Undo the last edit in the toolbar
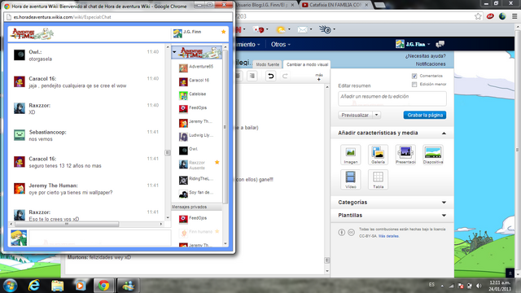 pos(271,76)
